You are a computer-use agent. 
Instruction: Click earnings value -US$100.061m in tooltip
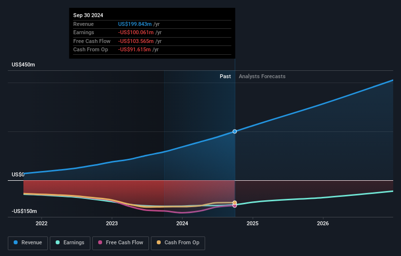coord(136,32)
